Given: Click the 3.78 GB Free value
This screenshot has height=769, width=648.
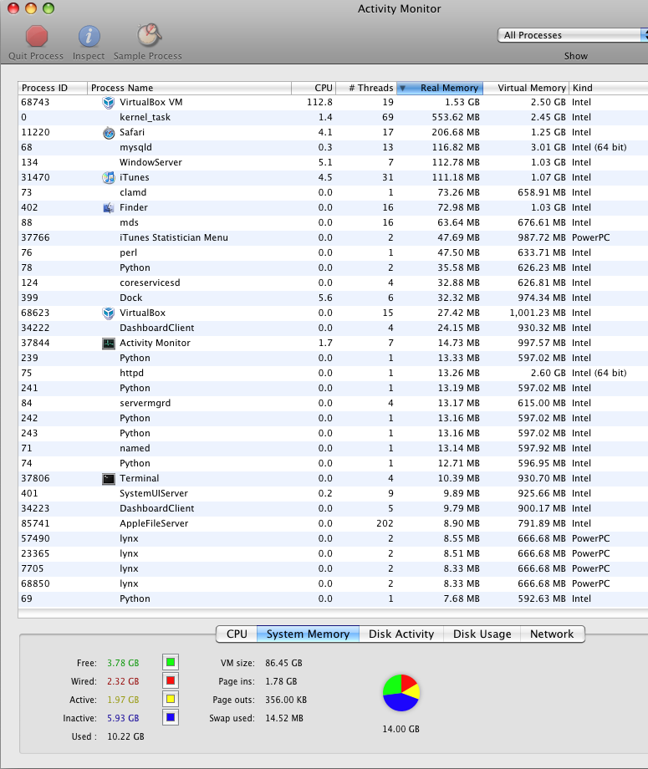Looking at the screenshot, I should point(123,663).
